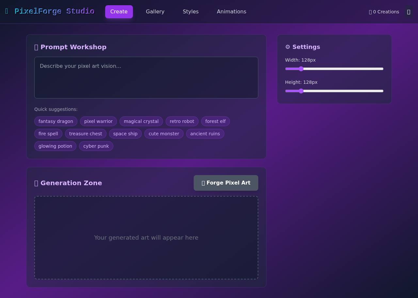418x298 pixels.
Task: Choose the treasure chest suggestion
Action: pyautogui.click(x=86, y=134)
